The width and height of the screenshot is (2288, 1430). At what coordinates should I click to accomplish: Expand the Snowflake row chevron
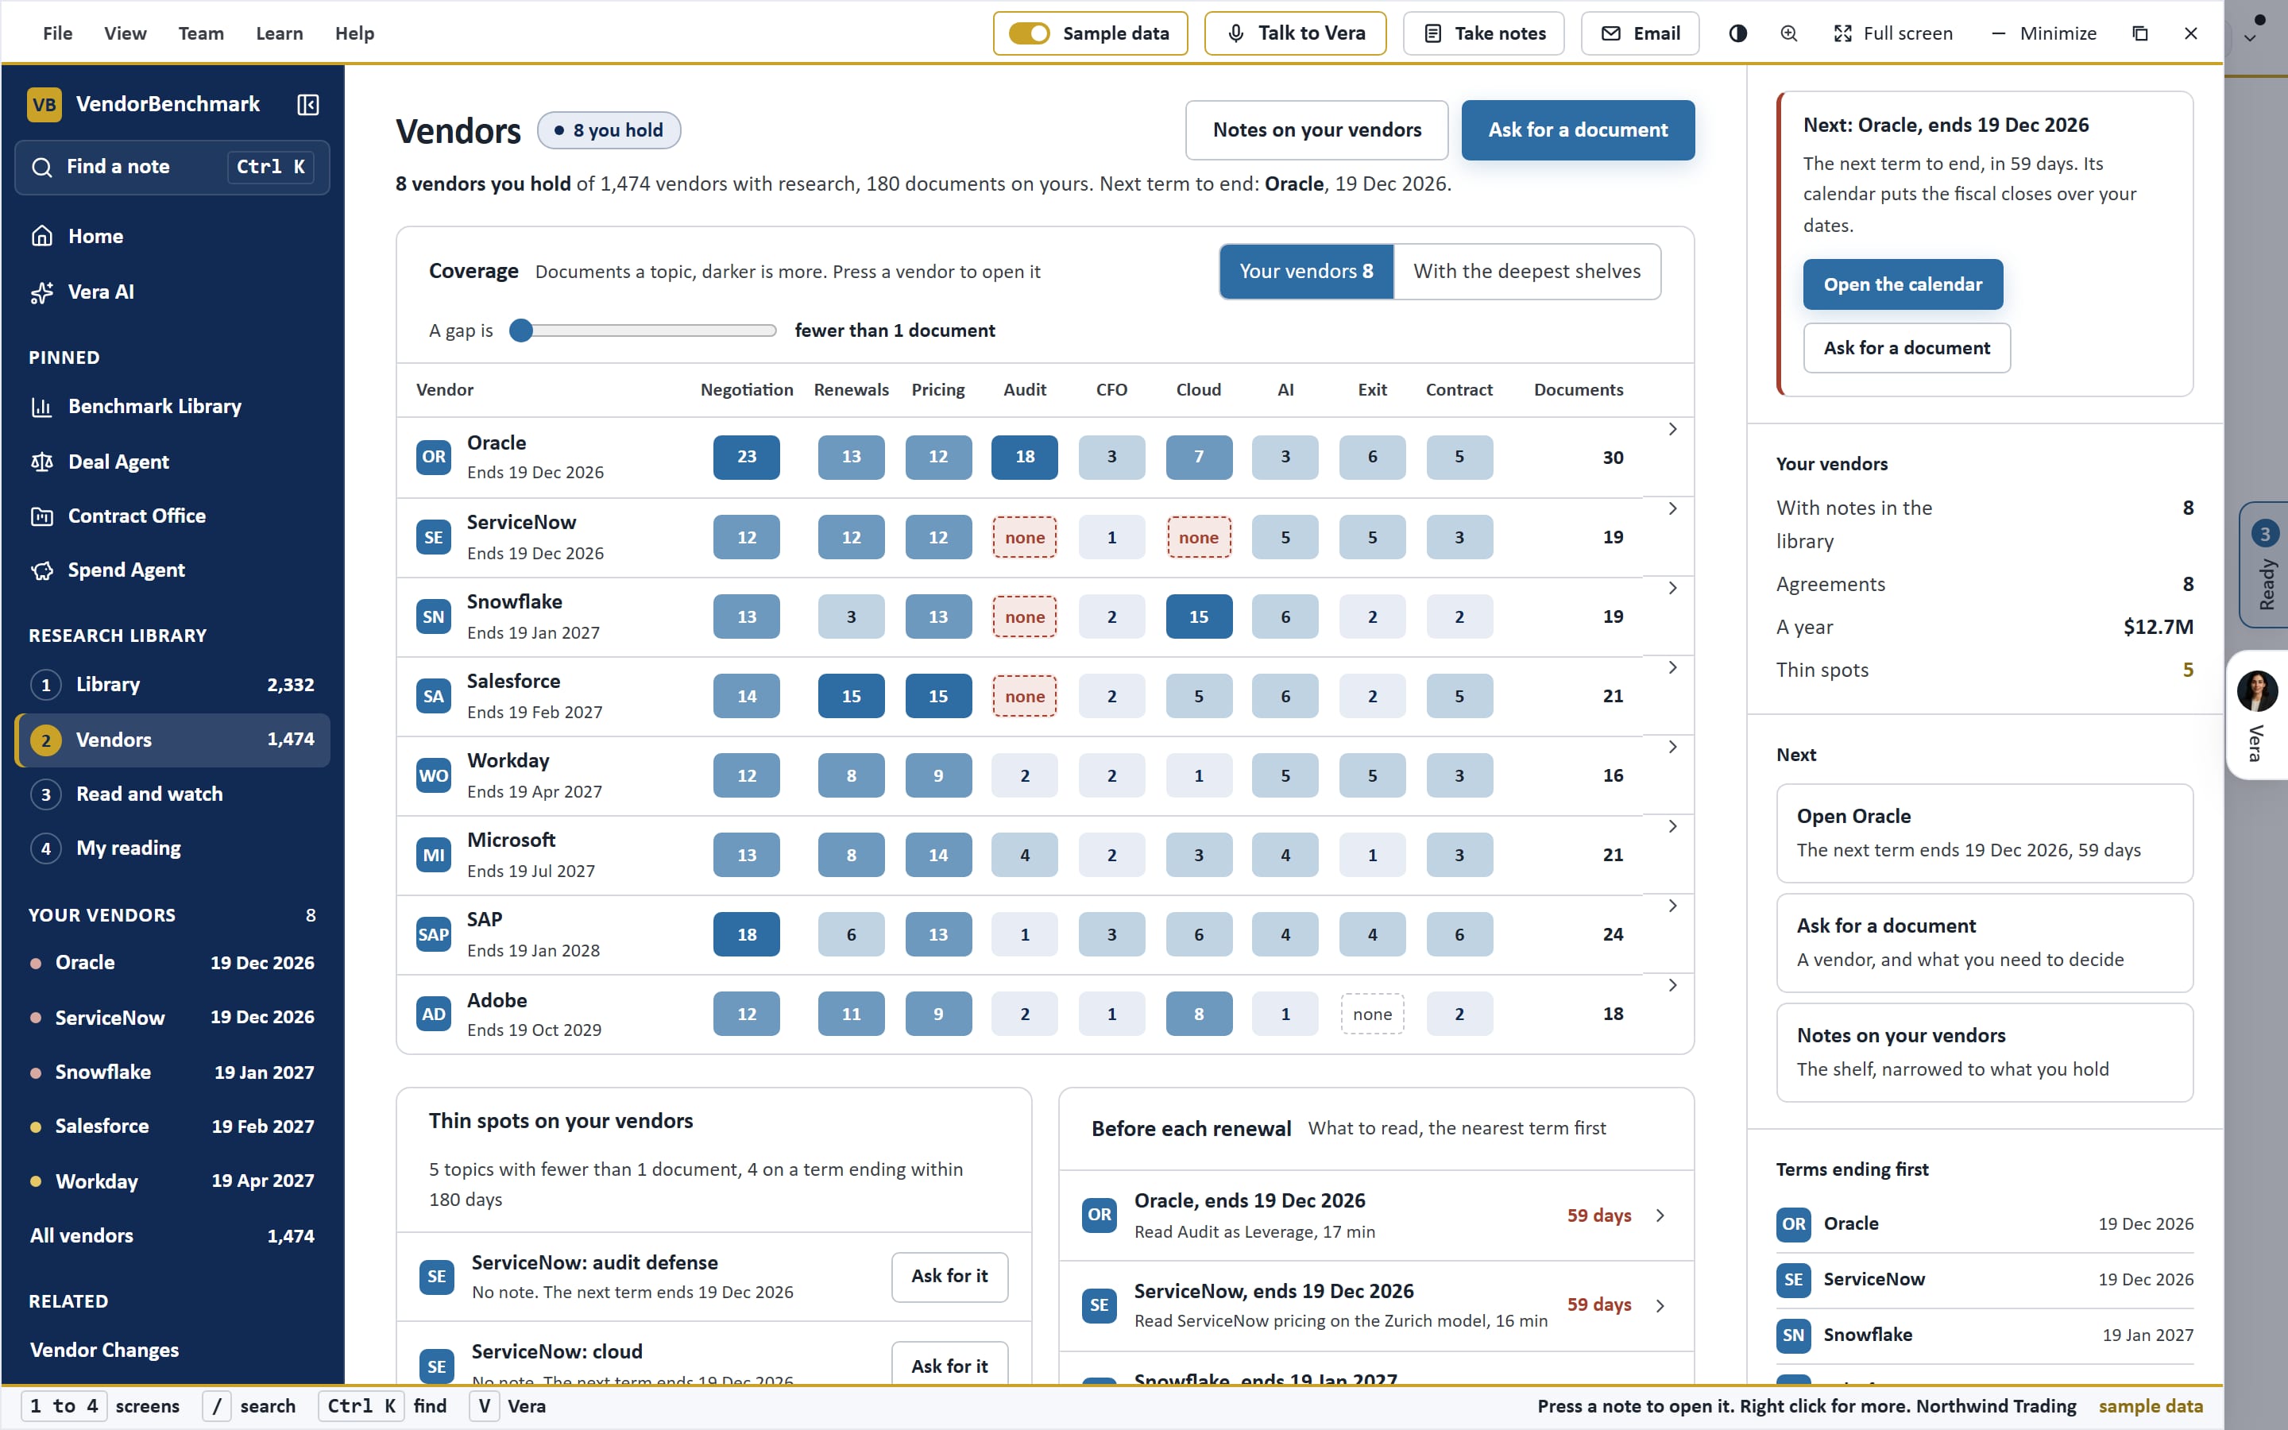coord(1672,588)
